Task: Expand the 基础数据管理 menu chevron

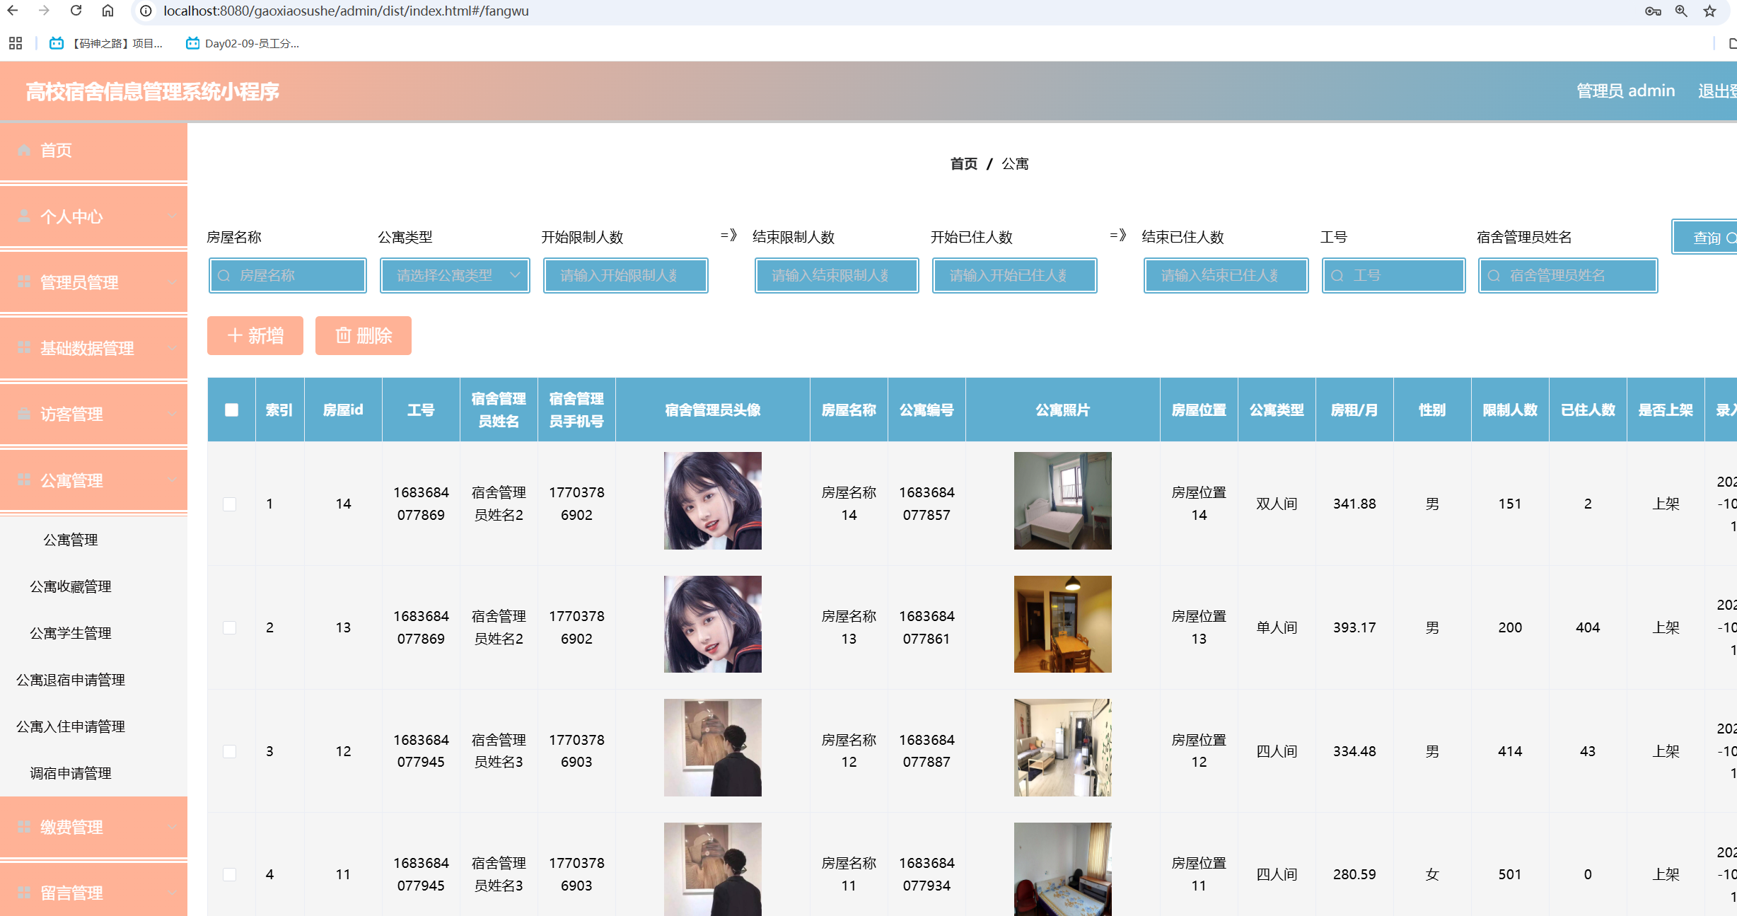Action: pyautogui.click(x=172, y=348)
